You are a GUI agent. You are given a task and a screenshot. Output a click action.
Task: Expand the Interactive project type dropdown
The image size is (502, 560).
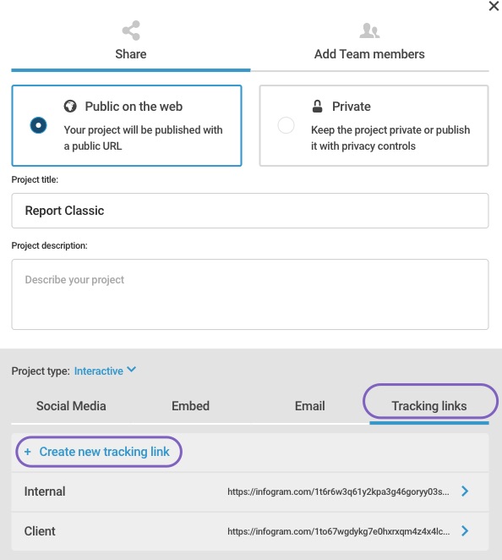105,371
